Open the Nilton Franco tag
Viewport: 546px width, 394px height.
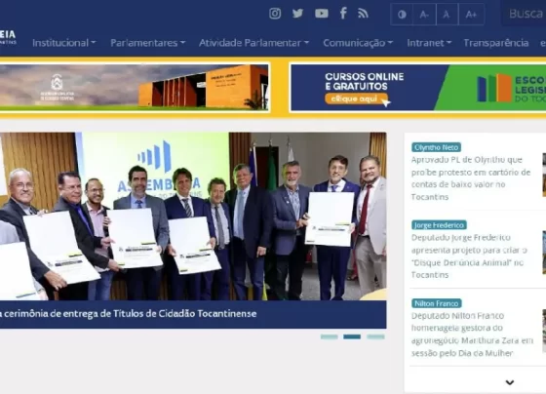(x=437, y=303)
